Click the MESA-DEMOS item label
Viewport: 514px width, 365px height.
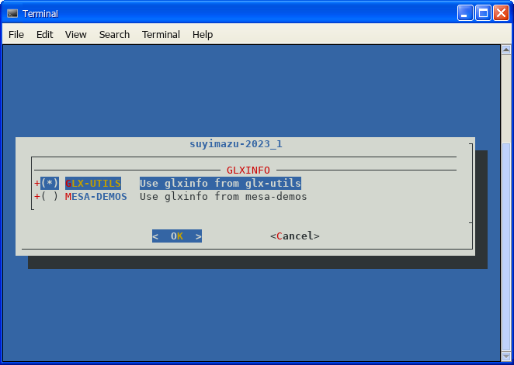pos(96,197)
